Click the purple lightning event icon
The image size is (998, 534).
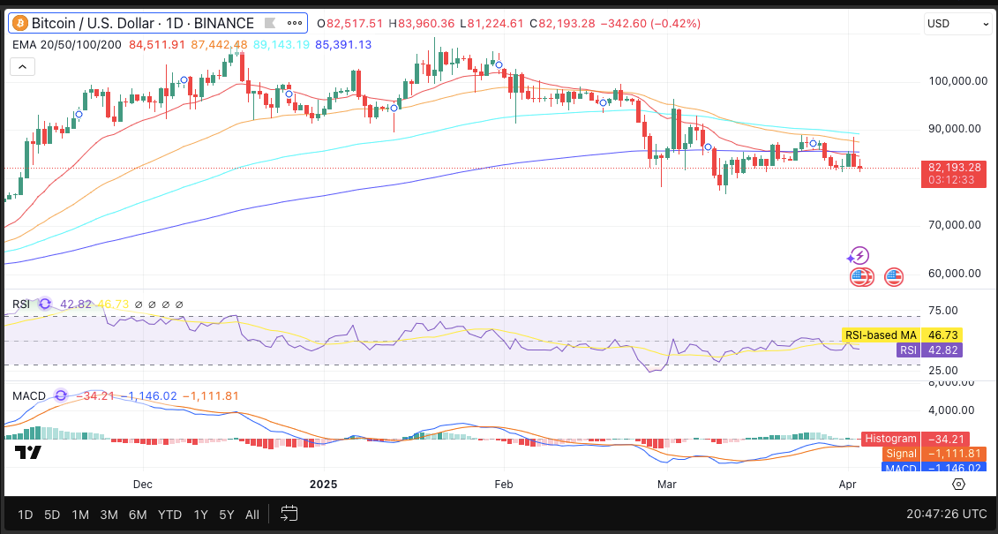(x=859, y=257)
